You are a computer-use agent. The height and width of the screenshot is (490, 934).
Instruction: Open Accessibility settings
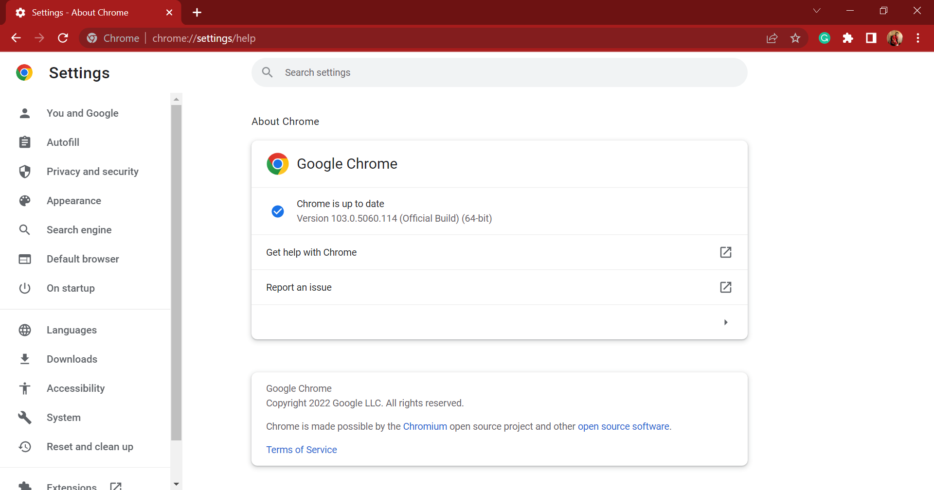point(75,388)
